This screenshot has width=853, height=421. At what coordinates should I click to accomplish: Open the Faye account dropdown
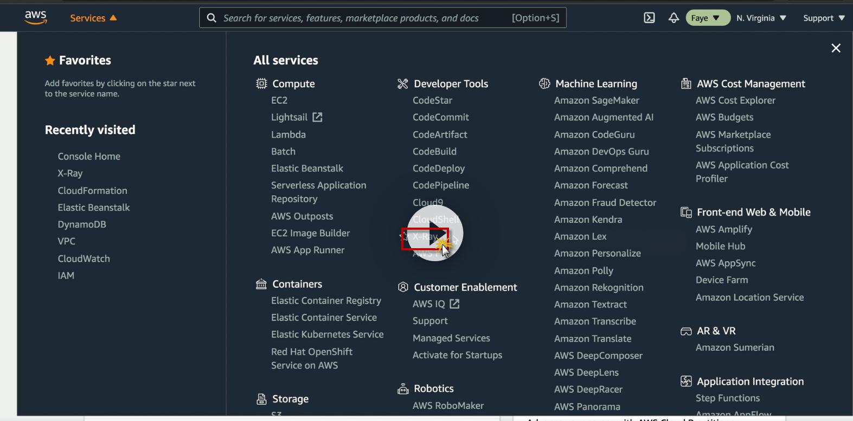coord(707,18)
